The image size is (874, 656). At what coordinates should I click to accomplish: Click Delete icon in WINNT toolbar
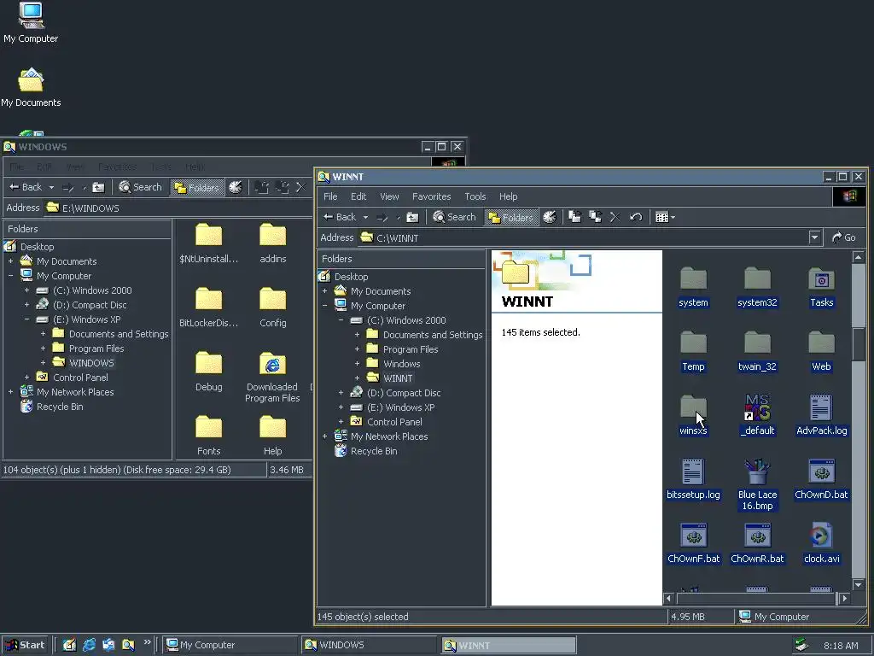coord(615,217)
